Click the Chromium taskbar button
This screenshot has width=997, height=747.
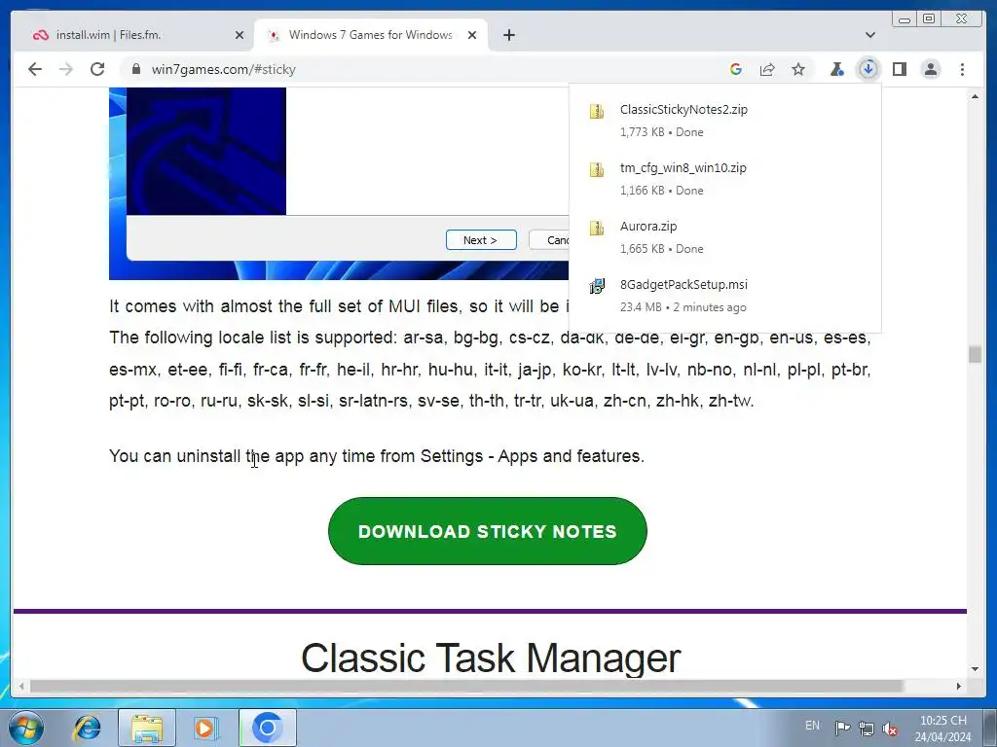[268, 728]
